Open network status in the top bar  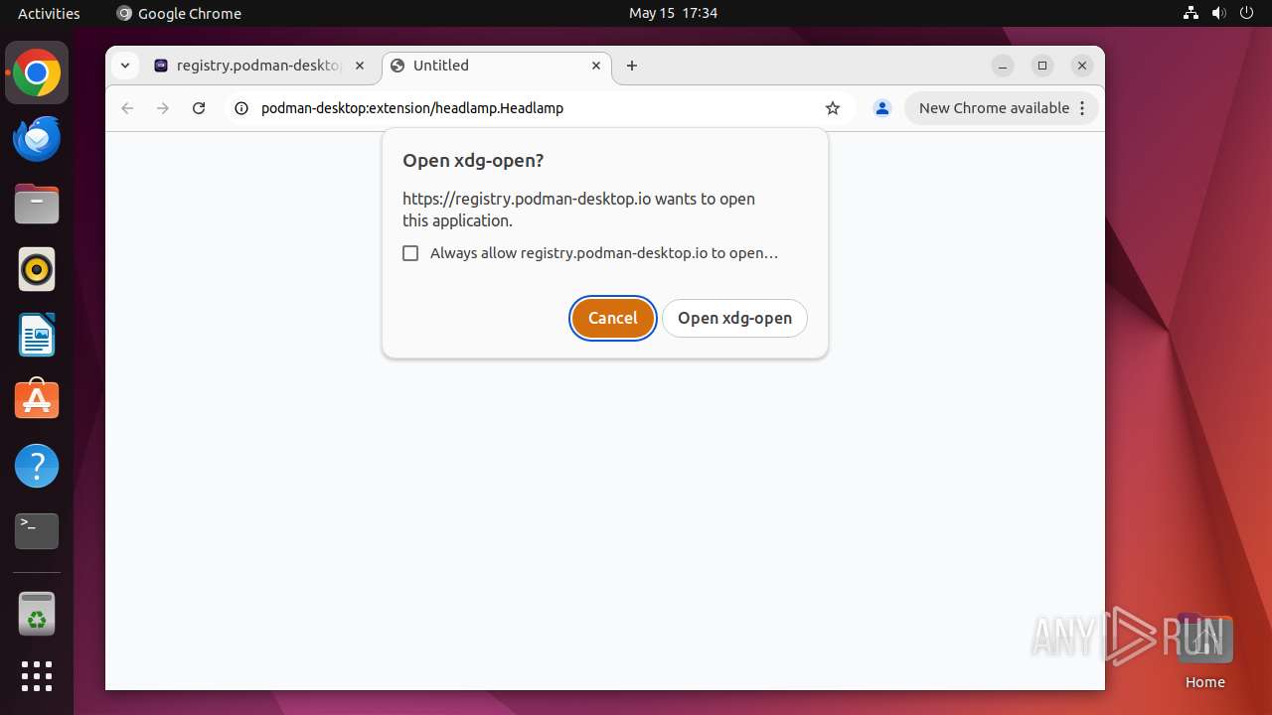click(x=1191, y=13)
